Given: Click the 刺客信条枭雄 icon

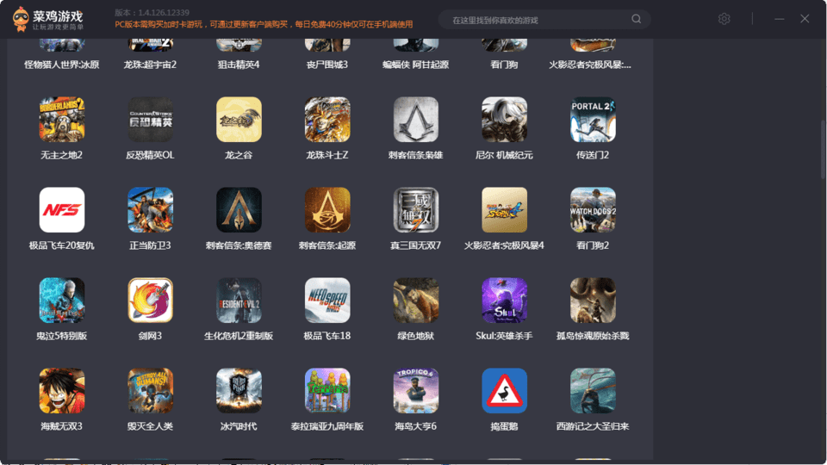Looking at the screenshot, I should [x=415, y=119].
